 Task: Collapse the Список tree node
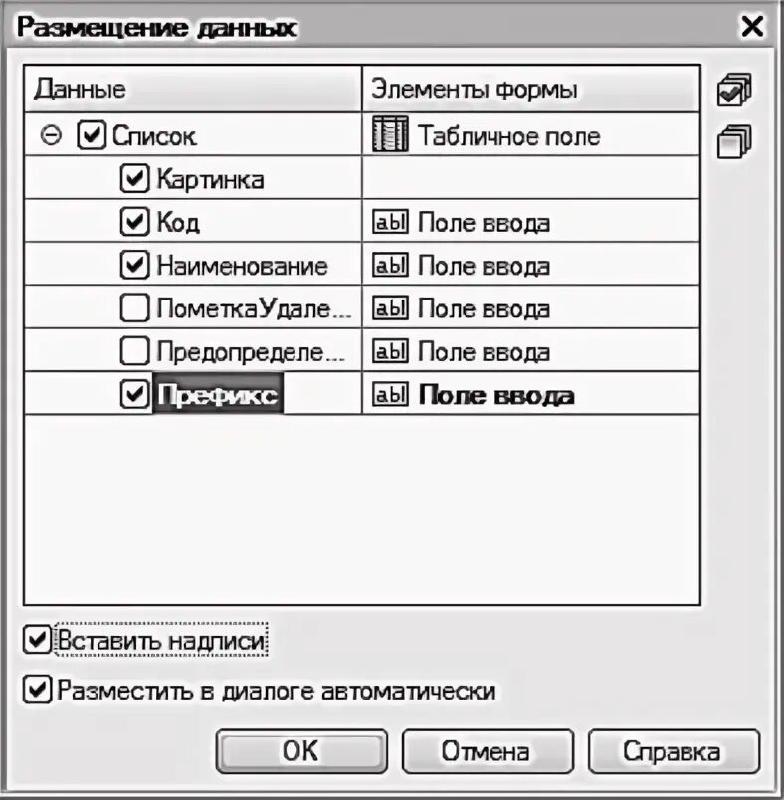[51, 135]
